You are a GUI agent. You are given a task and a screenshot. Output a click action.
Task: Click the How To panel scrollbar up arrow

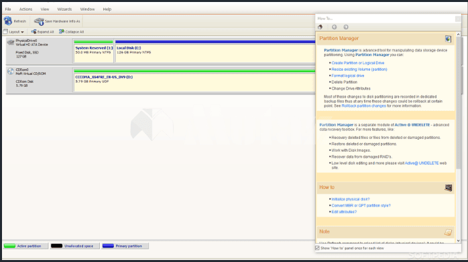[458, 35]
